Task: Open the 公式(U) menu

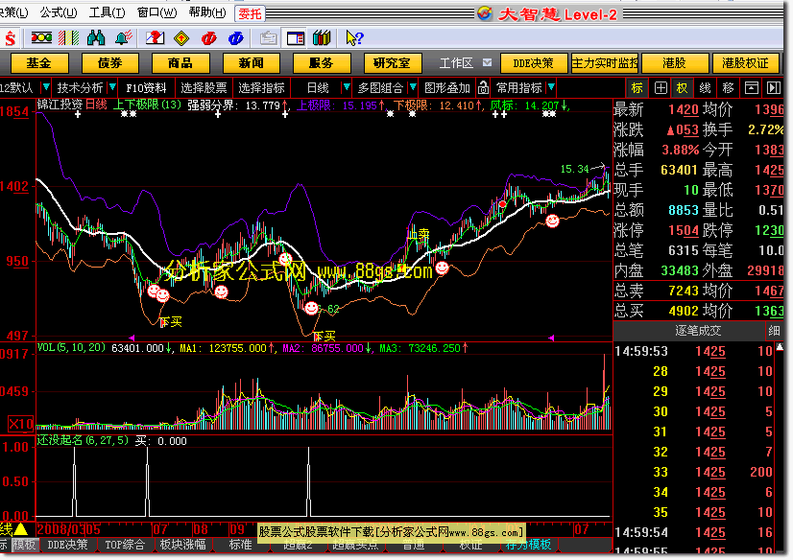Action: point(59,12)
